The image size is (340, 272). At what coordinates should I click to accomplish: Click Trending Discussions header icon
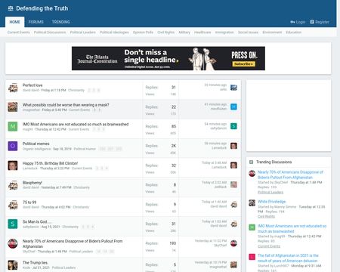point(251,162)
